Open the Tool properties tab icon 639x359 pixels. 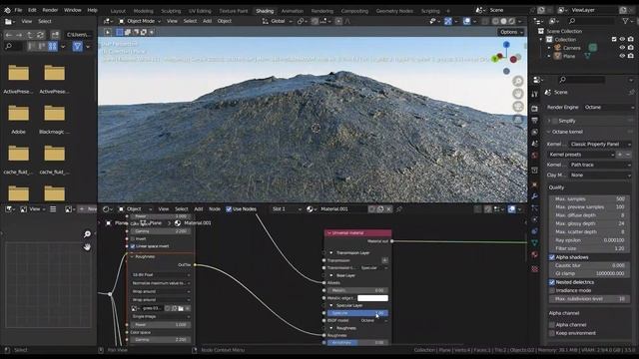tap(535, 95)
